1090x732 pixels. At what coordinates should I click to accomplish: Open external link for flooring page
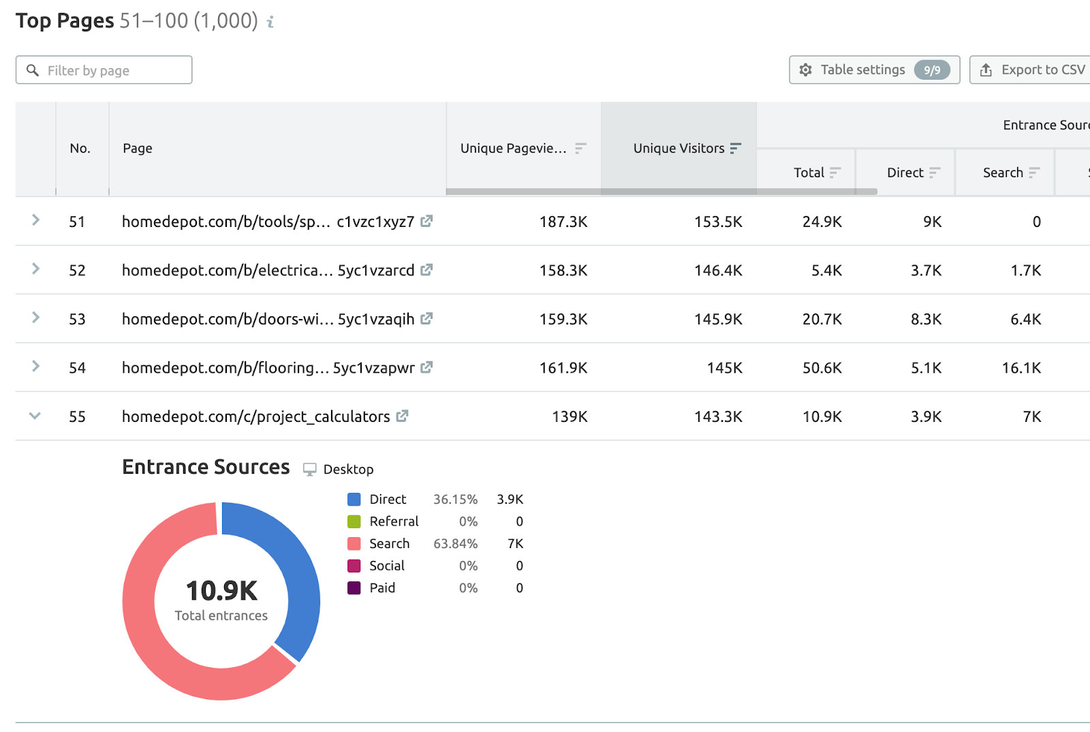coord(426,367)
